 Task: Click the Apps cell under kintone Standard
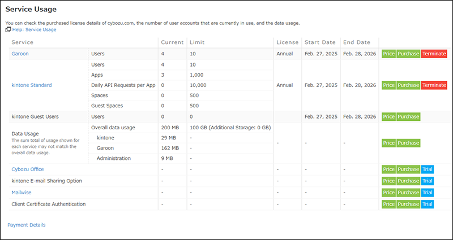pyautogui.click(x=97, y=75)
